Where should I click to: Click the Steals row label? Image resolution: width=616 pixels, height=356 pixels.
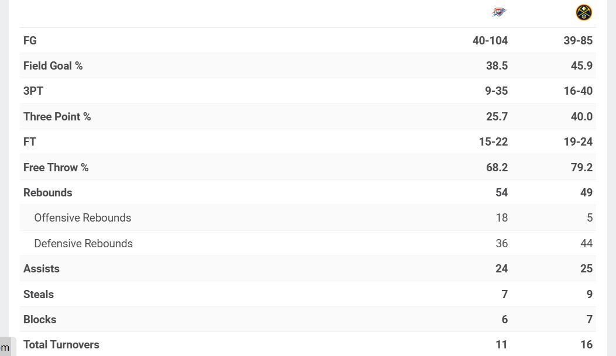[x=38, y=294]
